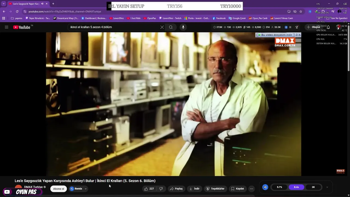Open I Just Ride bookmark
Viewport: 350px width, 197px height.
click(134, 18)
